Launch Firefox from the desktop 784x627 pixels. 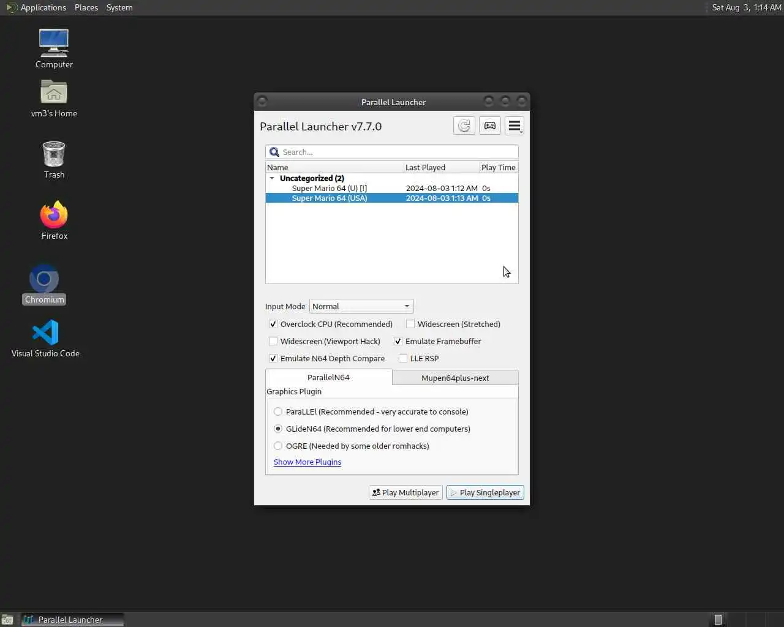pos(54,220)
